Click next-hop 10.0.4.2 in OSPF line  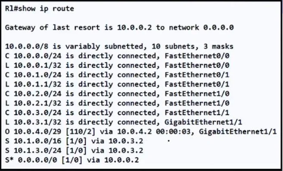135,132
